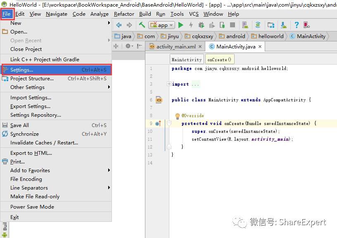The width and height of the screenshot is (337, 238).
Task: Close the MainActivity.java editor tab
Action: point(260,47)
